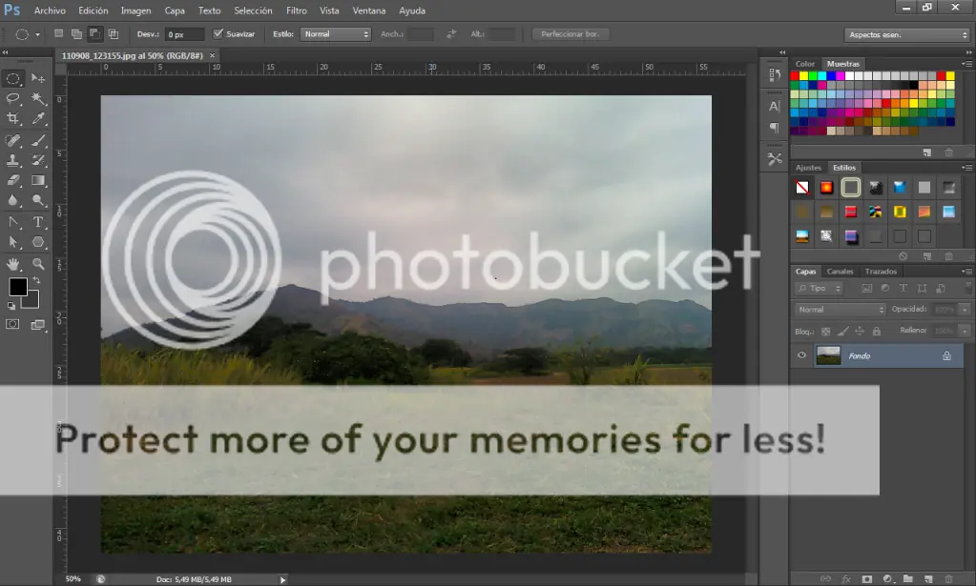Screen dimensions: 976x586
Task: Open the Character panel icon
Action: point(775,107)
